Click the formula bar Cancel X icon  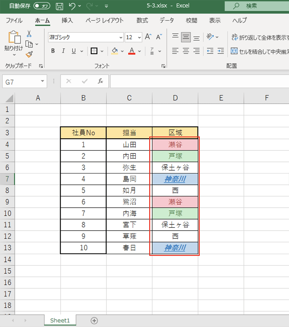[69, 81]
